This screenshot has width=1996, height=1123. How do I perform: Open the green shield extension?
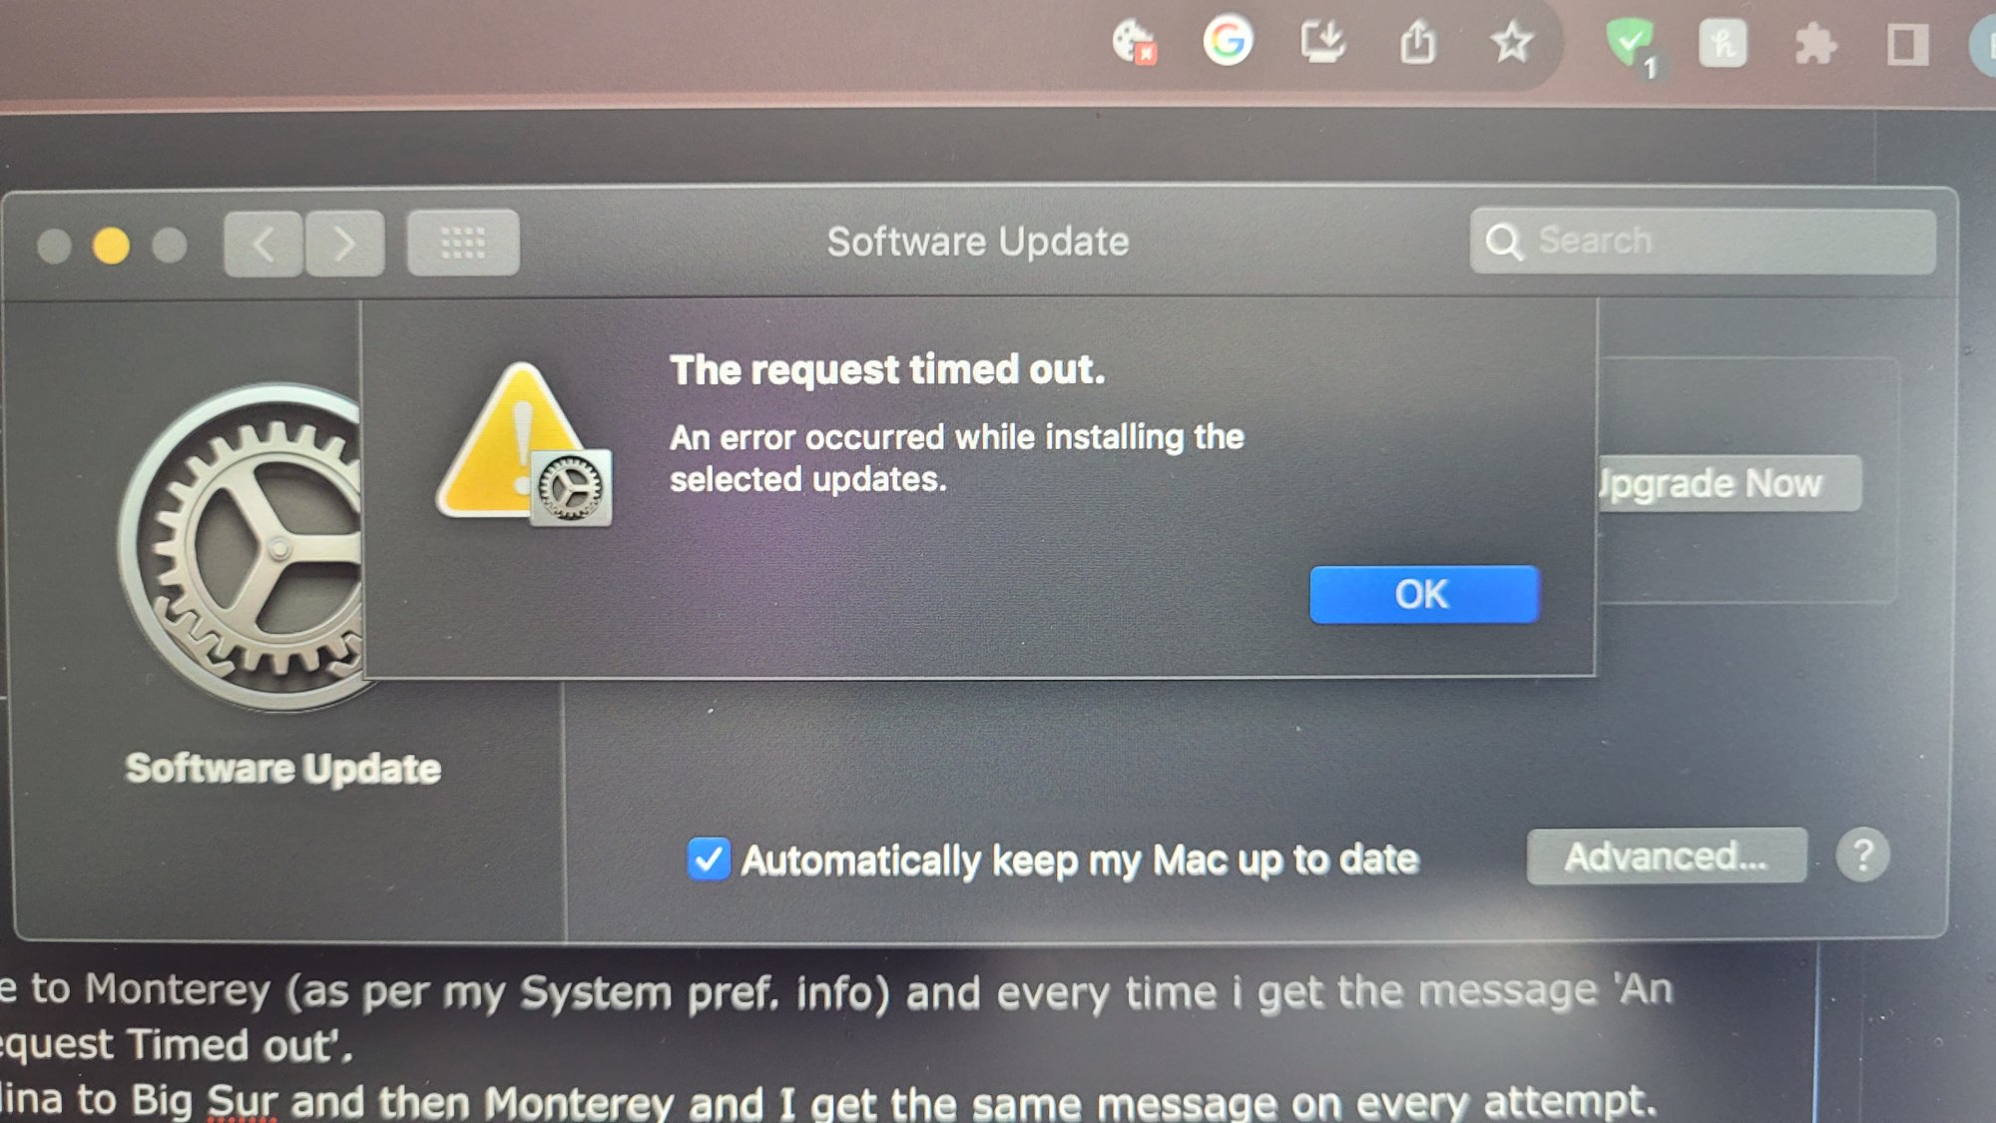click(1631, 44)
